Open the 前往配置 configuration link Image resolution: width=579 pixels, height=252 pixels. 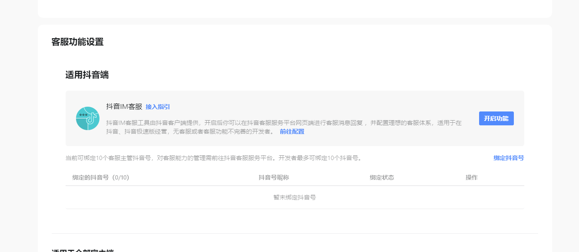[x=293, y=131]
